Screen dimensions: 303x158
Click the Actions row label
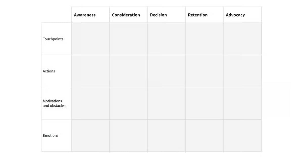tap(49, 71)
